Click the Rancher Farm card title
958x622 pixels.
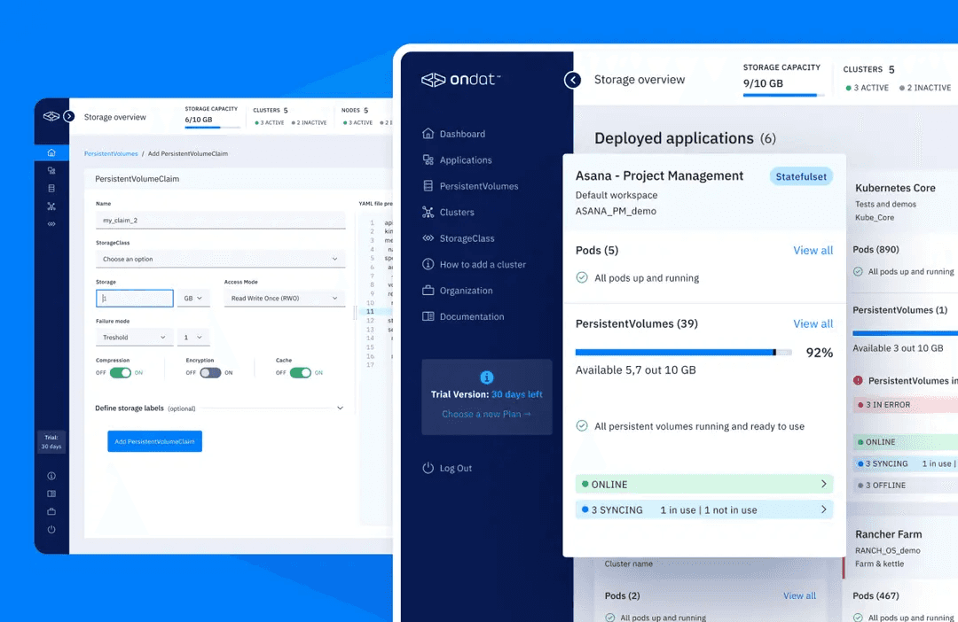click(888, 534)
